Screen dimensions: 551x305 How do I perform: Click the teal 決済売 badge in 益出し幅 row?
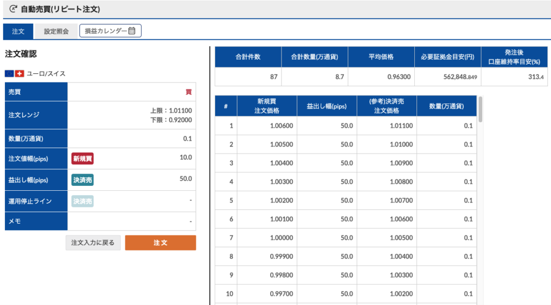pos(82,180)
